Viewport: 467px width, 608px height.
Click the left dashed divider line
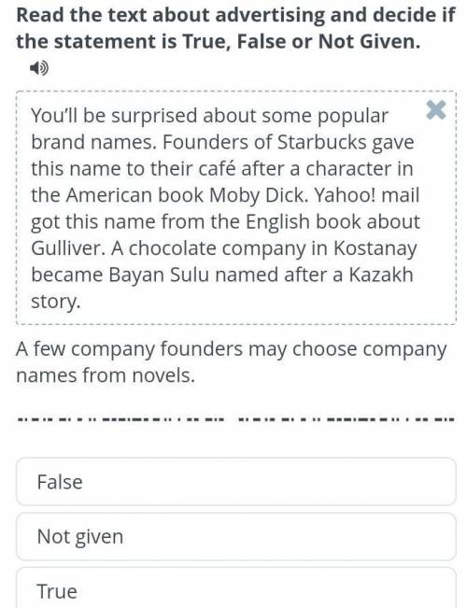(120, 419)
